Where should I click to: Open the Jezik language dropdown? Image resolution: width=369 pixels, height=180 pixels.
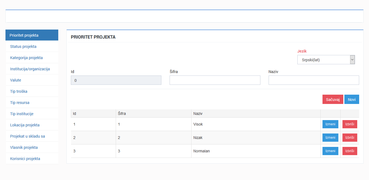[x=326, y=60]
